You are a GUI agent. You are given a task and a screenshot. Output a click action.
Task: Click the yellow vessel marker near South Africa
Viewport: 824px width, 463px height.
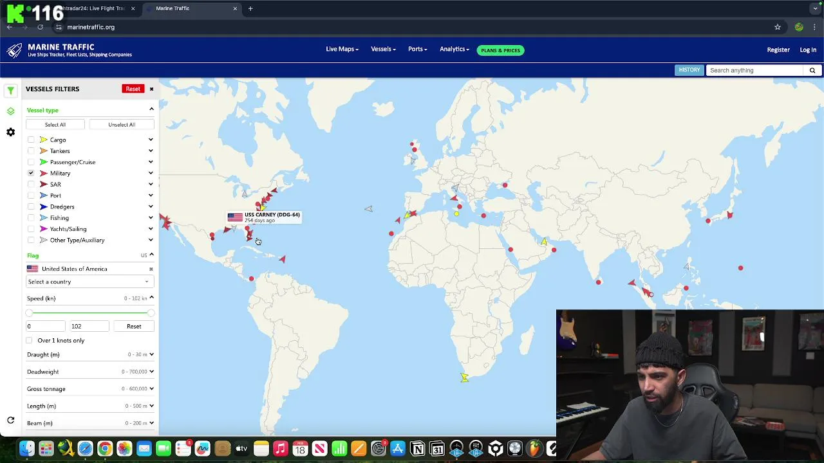tap(464, 377)
